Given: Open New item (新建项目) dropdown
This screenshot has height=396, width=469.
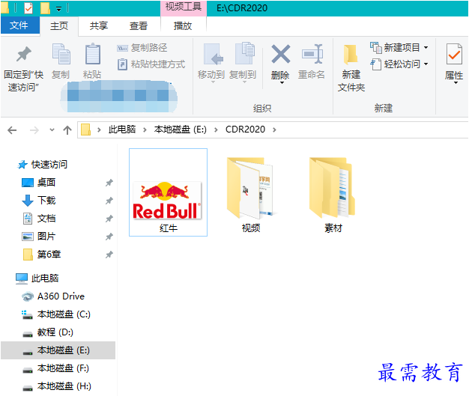Looking at the screenshot, I should [x=399, y=47].
